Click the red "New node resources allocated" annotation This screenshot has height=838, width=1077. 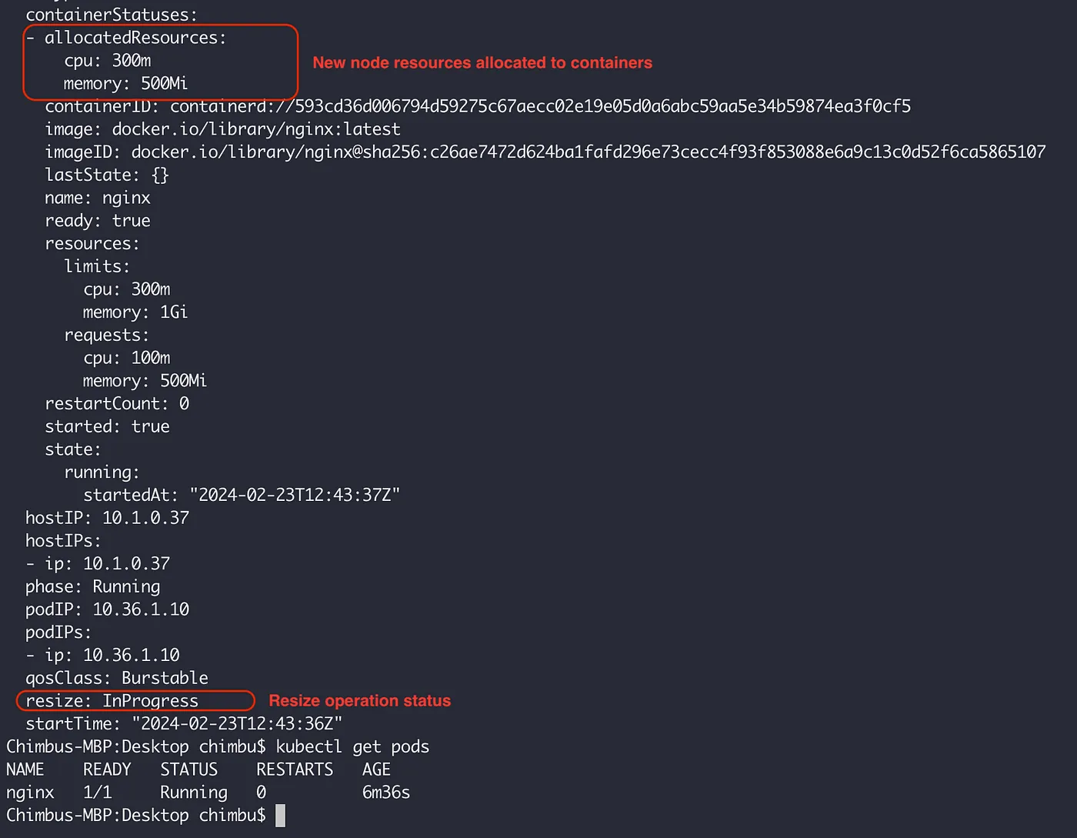click(482, 63)
